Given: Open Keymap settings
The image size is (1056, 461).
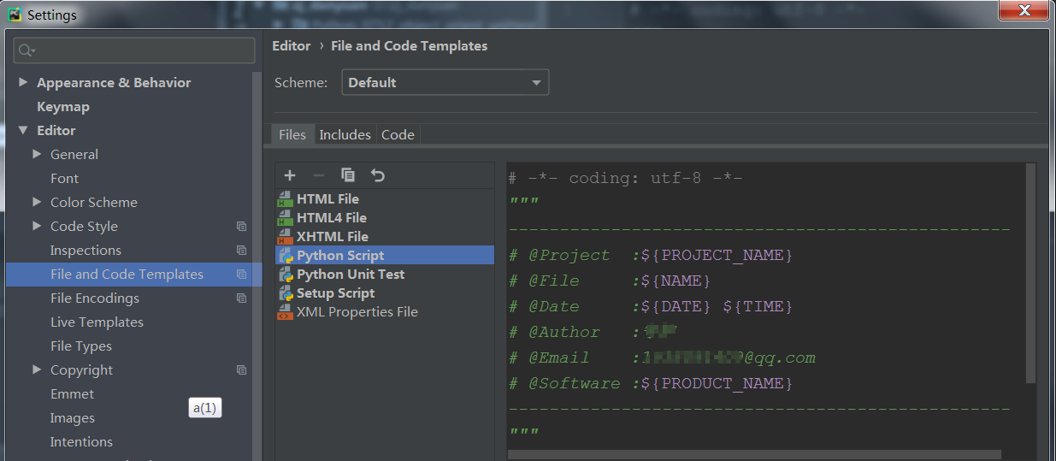Looking at the screenshot, I should [x=63, y=106].
